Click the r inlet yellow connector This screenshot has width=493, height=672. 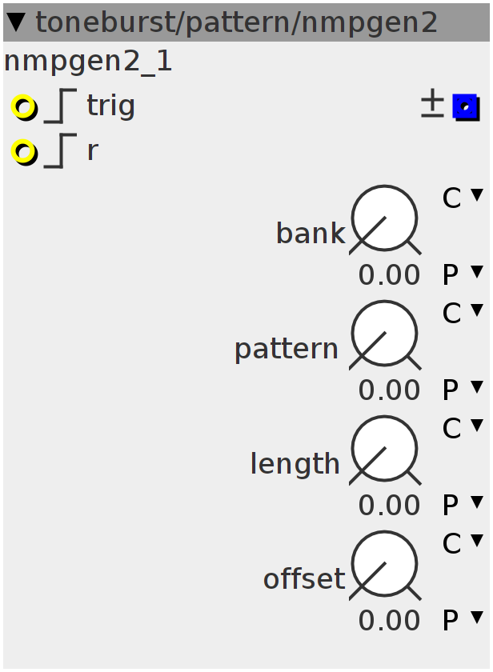point(24,152)
